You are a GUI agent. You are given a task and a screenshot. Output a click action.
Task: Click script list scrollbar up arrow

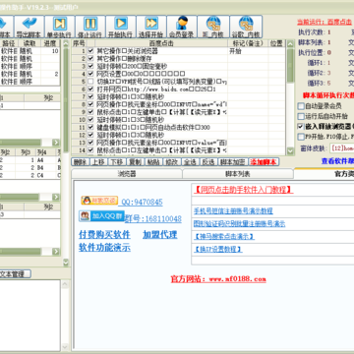click(x=290, y=44)
